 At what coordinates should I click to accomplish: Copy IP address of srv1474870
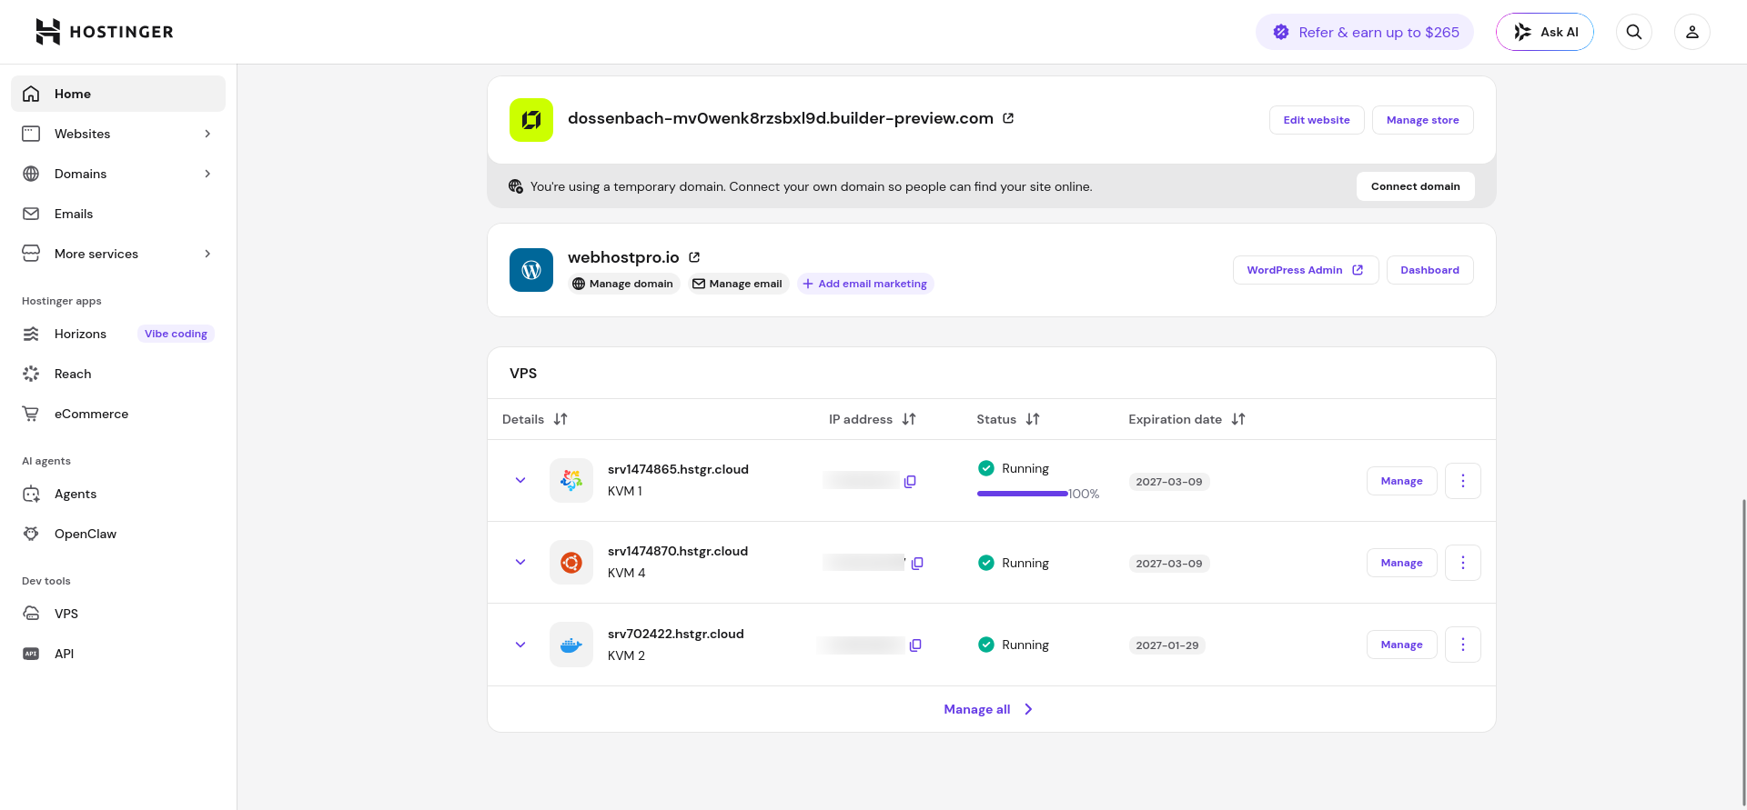point(917,563)
